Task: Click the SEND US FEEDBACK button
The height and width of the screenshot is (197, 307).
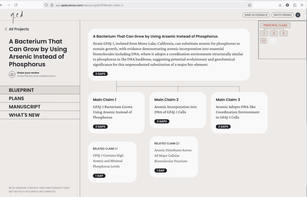Action: tap(256, 15)
